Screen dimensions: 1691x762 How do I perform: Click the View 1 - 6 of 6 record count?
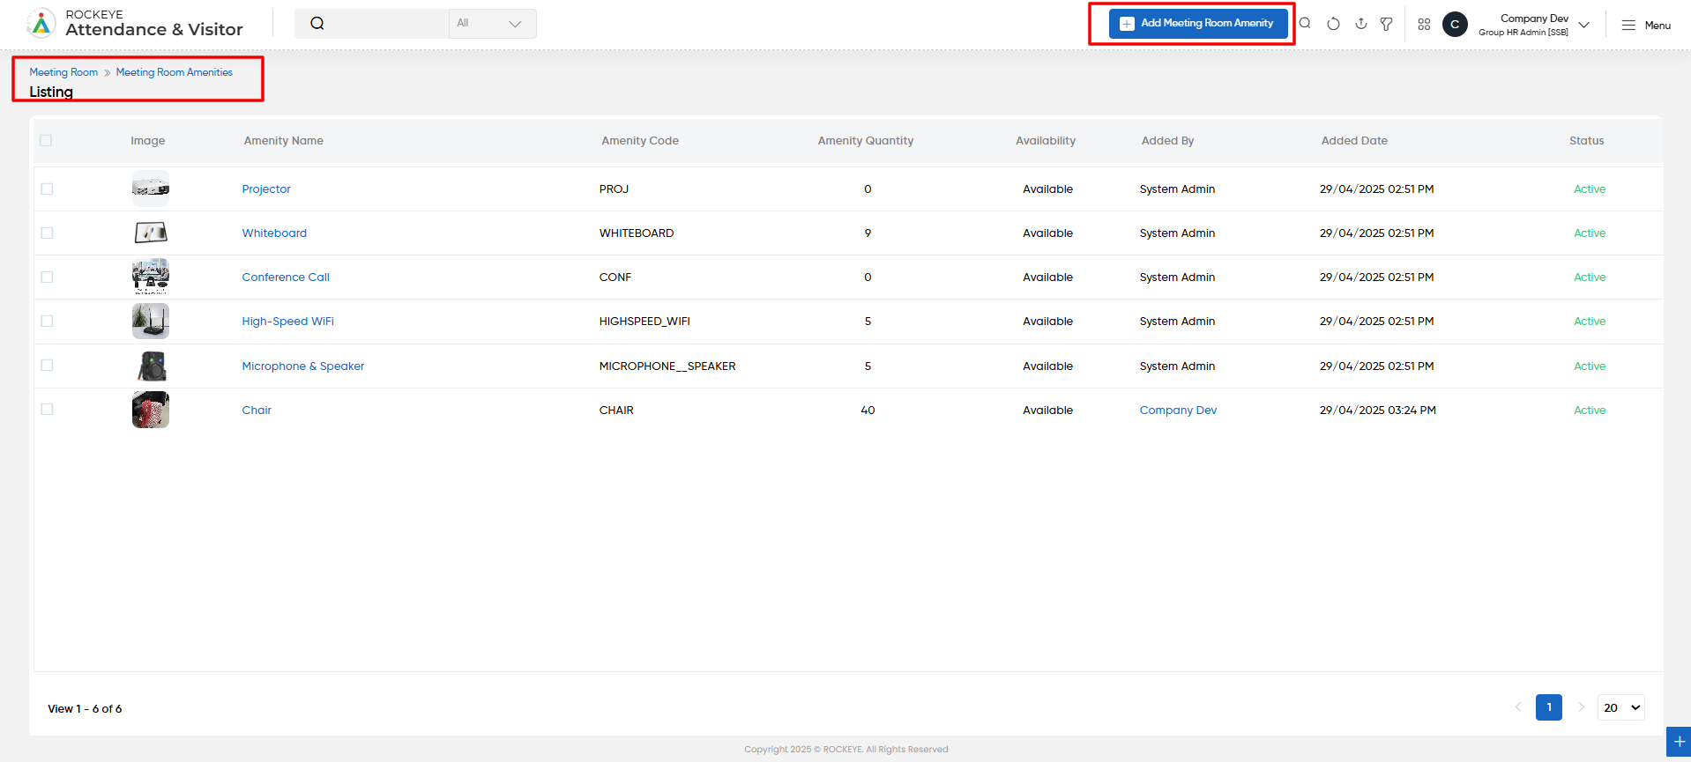pos(85,708)
